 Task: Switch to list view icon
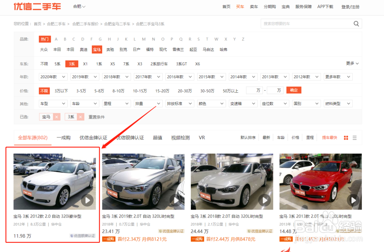(354, 138)
